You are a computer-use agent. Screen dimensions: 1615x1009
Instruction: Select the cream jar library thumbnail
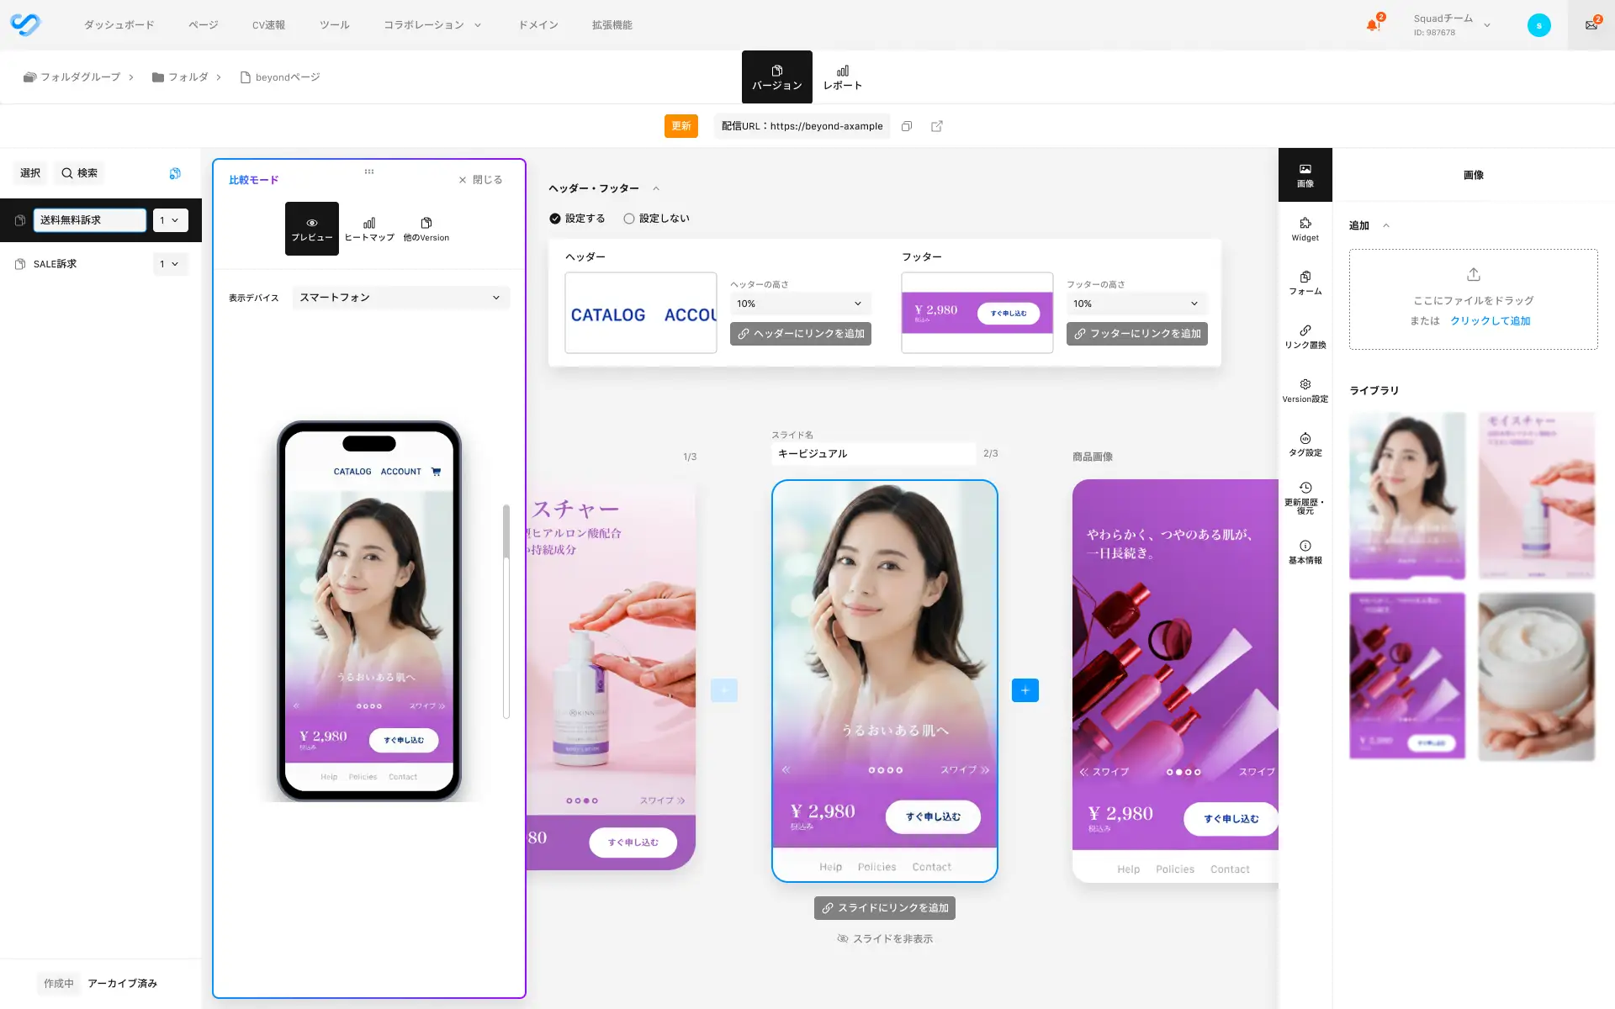click(x=1536, y=676)
